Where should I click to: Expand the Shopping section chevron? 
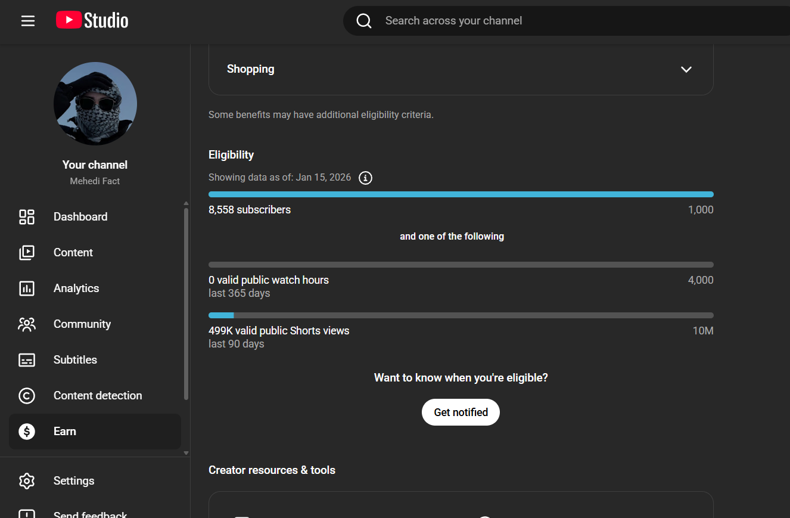pos(686,69)
